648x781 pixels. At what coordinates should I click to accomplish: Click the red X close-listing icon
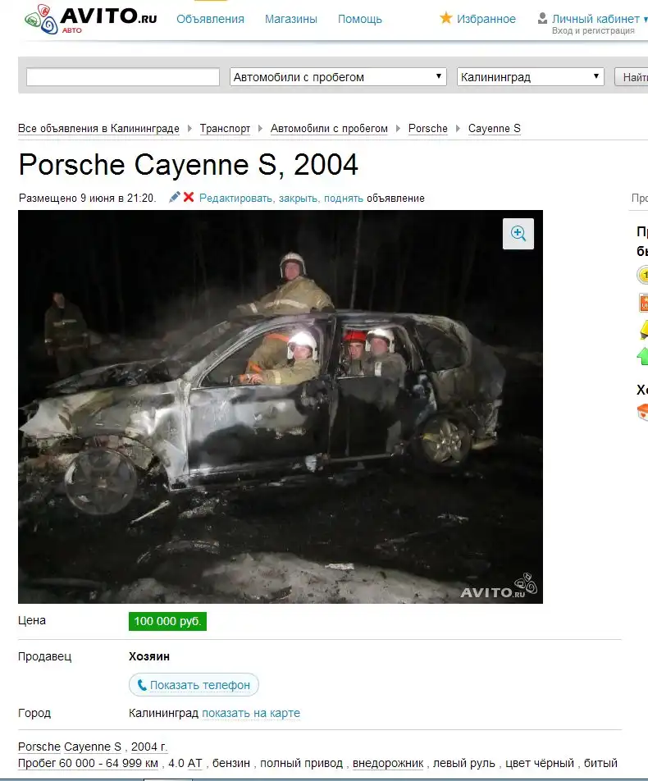tap(189, 198)
